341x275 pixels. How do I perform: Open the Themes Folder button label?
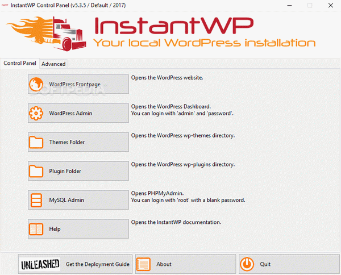tap(66, 142)
